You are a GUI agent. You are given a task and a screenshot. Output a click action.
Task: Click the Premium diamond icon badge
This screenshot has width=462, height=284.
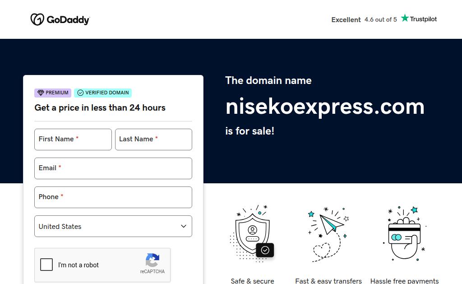tap(41, 93)
